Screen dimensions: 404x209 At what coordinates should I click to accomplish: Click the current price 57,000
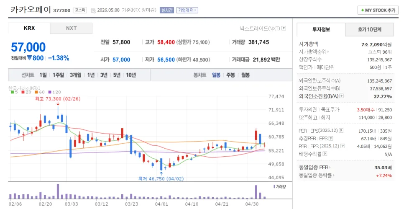[28, 47]
